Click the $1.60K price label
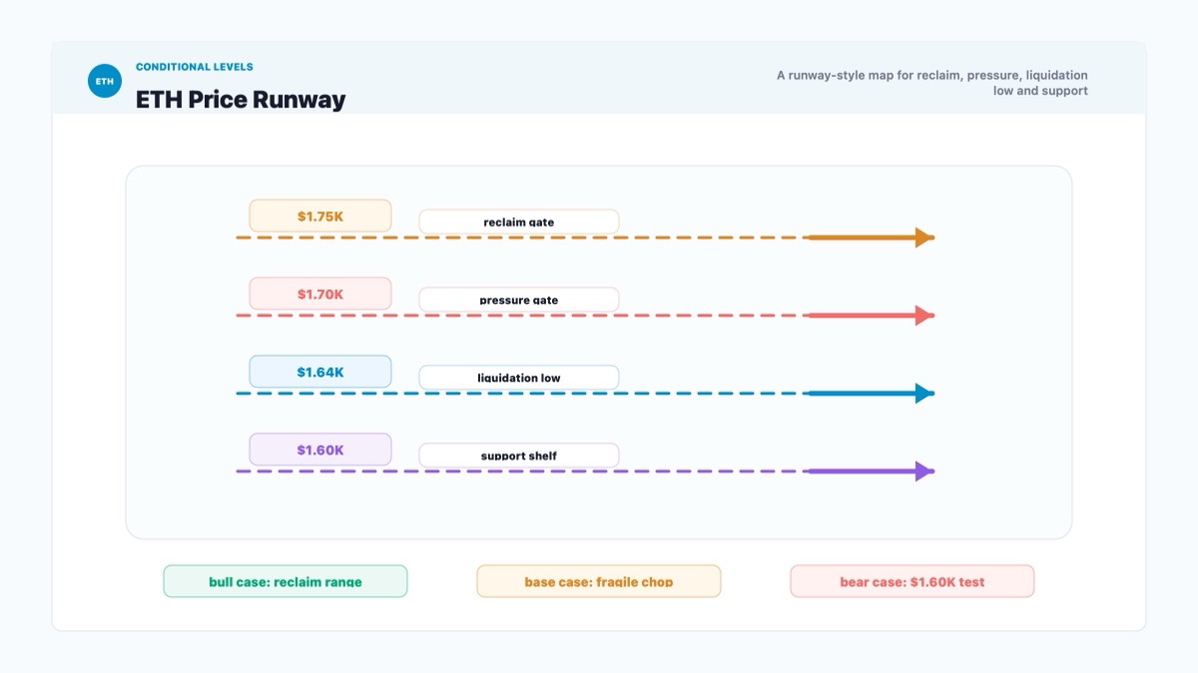The height and width of the screenshot is (673, 1198). (x=320, y=449)
